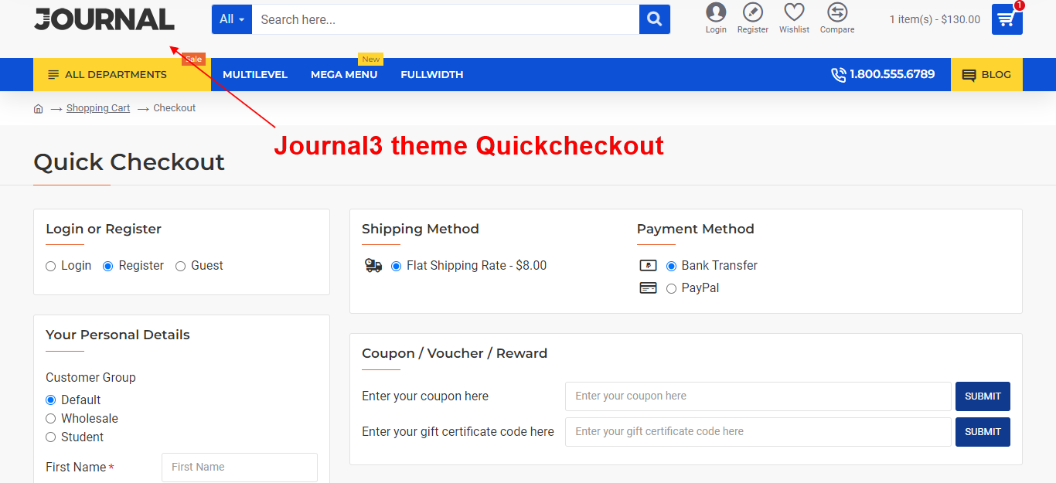1056x483 pixels.
Task: Click the Customer Group label
Action: click(x=90, y=378)
